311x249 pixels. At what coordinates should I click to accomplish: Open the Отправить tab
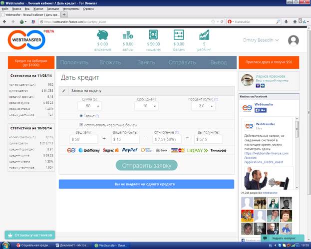[x=182, y=62]
